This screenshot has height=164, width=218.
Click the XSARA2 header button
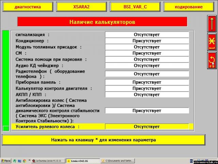click(81, 7)
